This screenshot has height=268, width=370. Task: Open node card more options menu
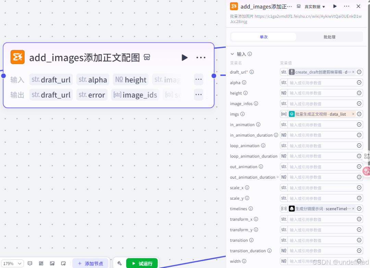[x=201, y=58]
